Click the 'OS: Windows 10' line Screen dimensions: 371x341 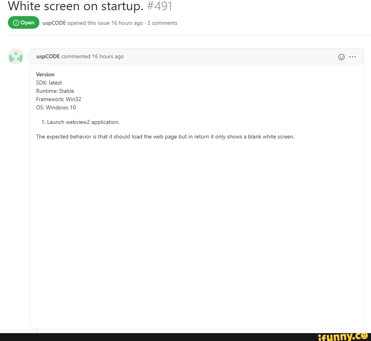click(56, 107)
